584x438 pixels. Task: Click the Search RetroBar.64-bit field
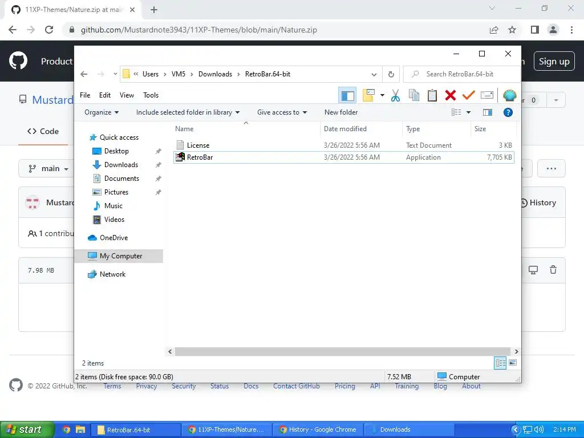(462, 74)
